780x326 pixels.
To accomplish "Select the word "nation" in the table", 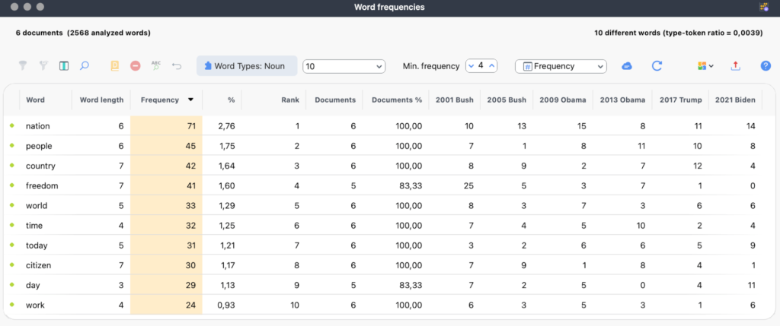I will point(38,126).
